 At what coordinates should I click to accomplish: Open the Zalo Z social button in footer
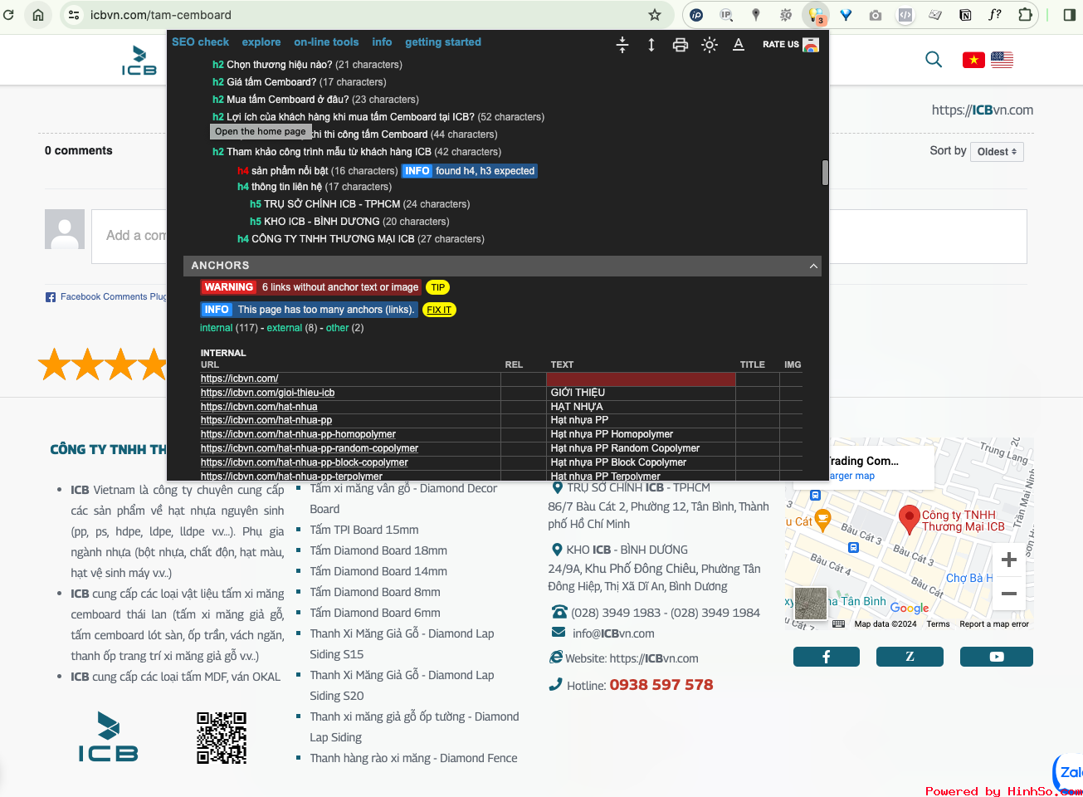tap(910, 657)
